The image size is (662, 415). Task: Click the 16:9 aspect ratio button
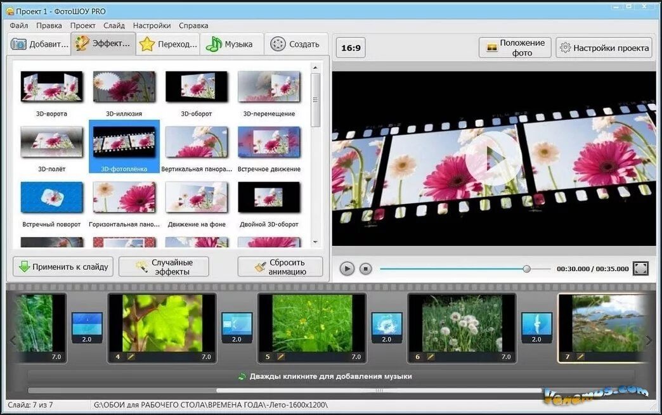351,48
